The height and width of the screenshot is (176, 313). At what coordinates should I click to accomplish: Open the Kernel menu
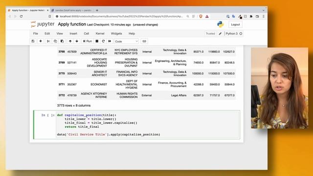click(x=100, y=34)
